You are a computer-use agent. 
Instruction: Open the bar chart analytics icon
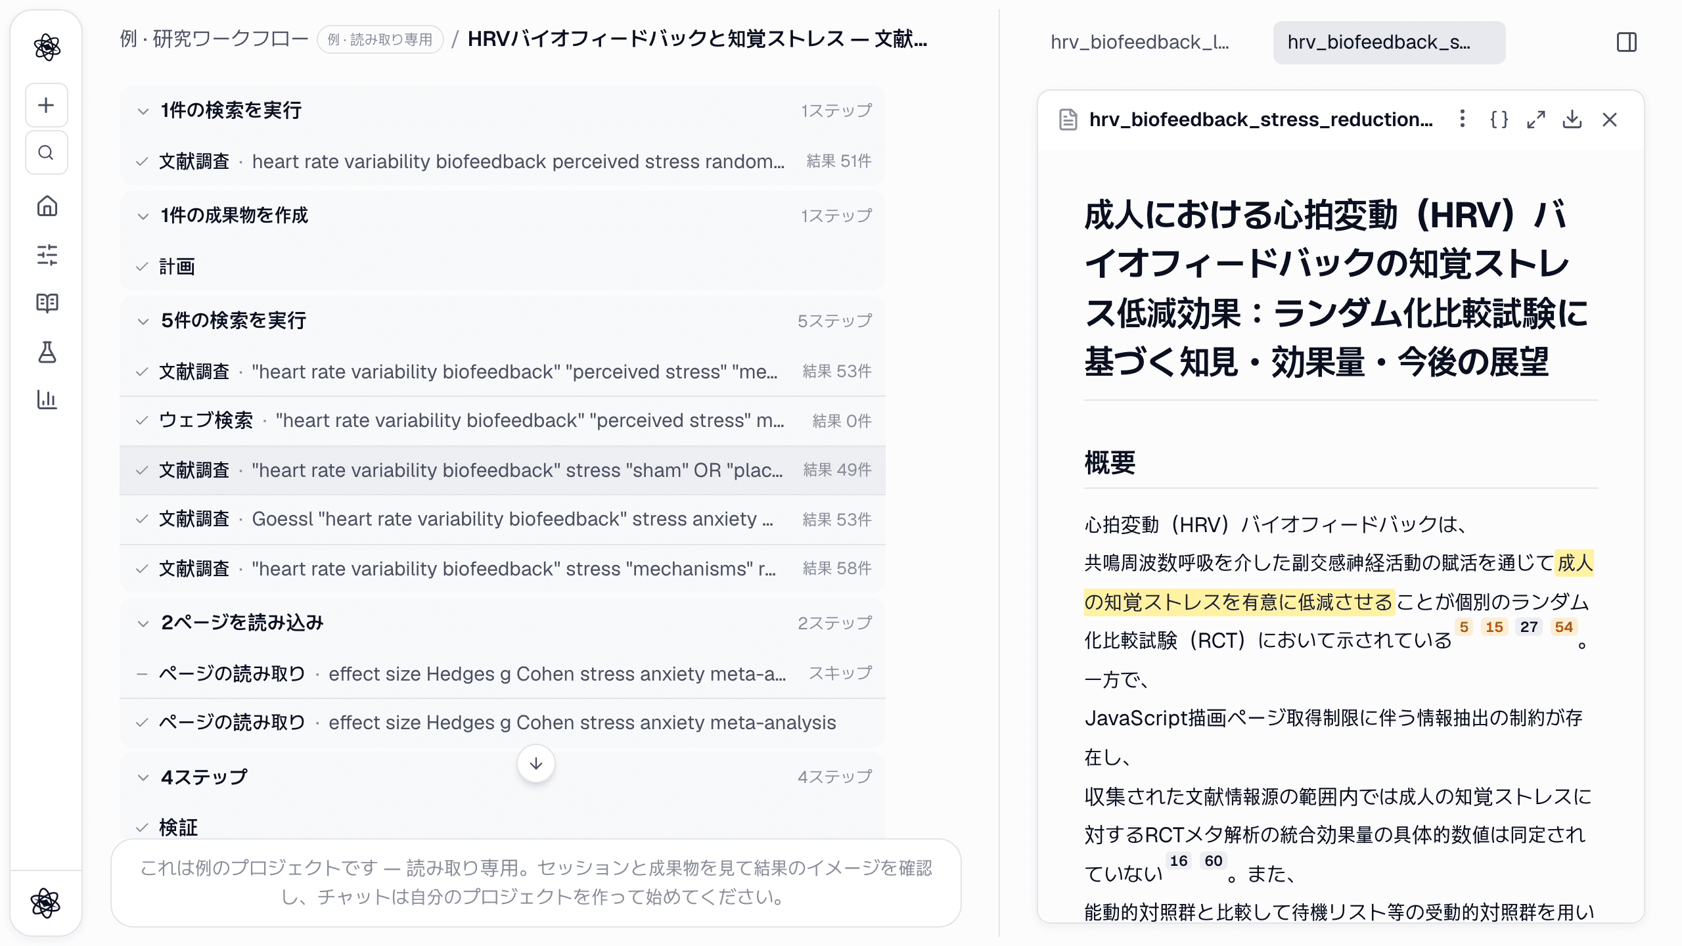click(x=47, y=399)
